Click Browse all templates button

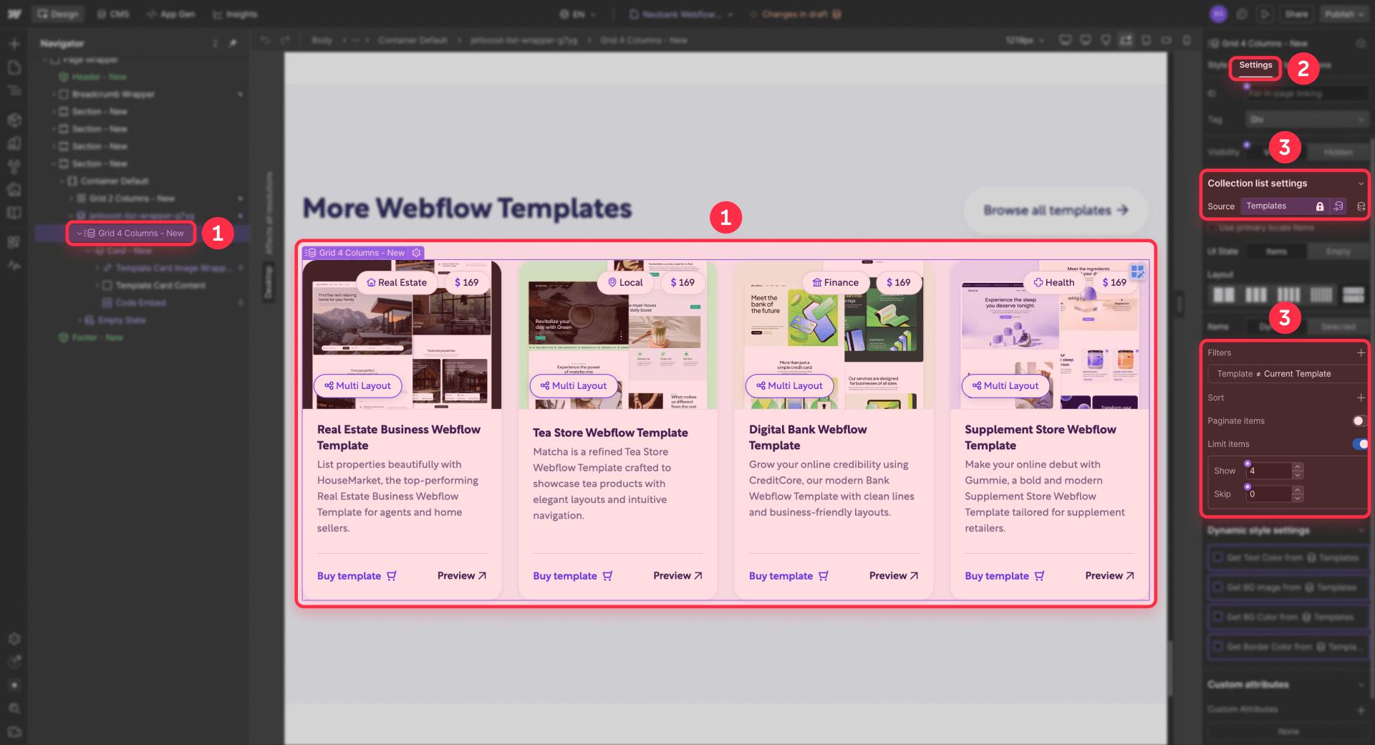click(1056, 211)
